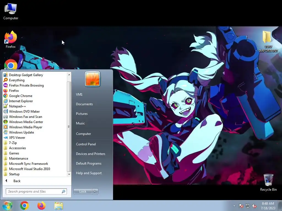Click the network status tray icon
The image size is (282, 211).
(248, 206)
